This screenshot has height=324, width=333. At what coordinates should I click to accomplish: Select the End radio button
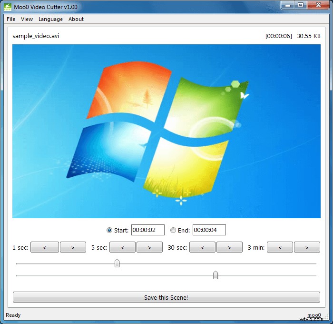(173, 230)
